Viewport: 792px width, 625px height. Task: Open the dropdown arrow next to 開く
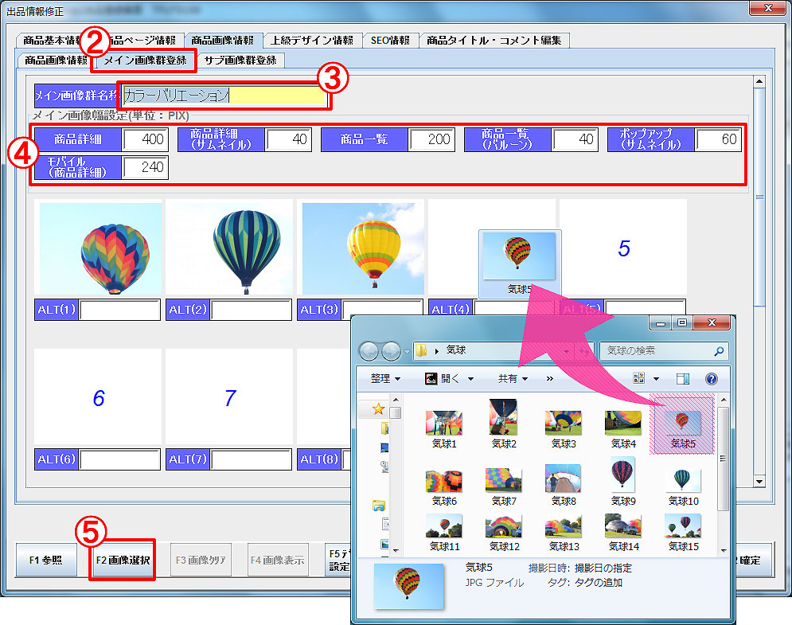pos(470,379)
